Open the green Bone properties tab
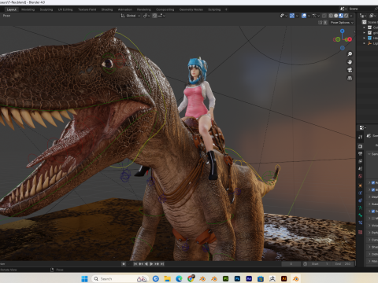Image resolution: width=378 pixels, height=283 pixels. pyautogui.click(x=361, y=215)
